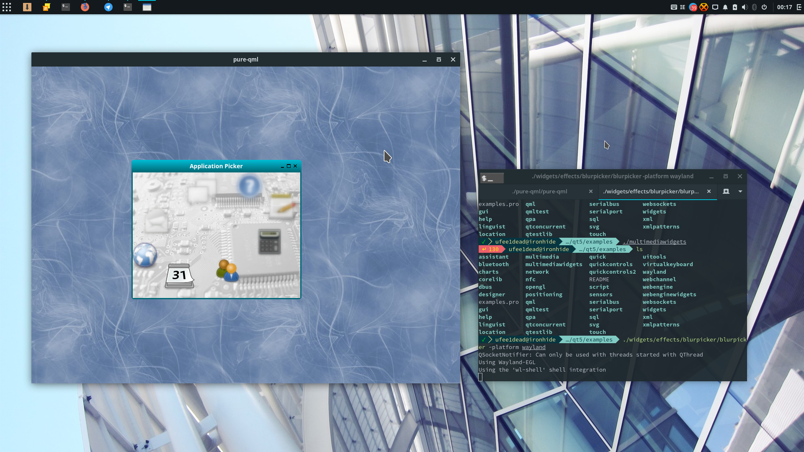Click the terminal app icon in its title bar
Screen dimensions: 804x452
pyautogui.click(x=492, y=178)
